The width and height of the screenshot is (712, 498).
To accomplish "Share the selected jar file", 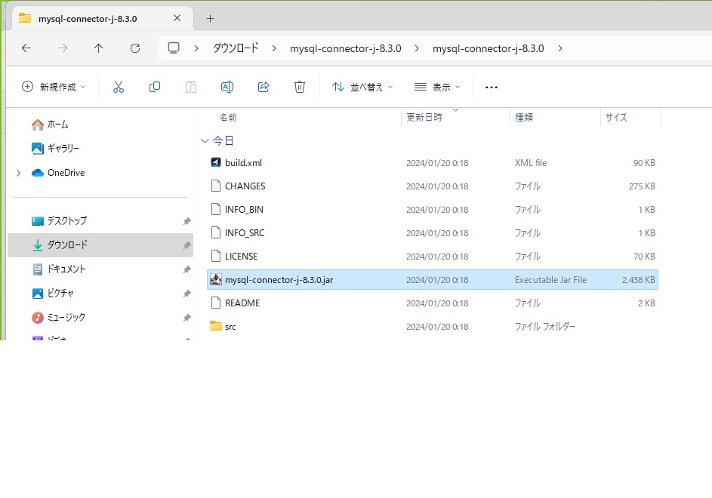I will [263, 87].
